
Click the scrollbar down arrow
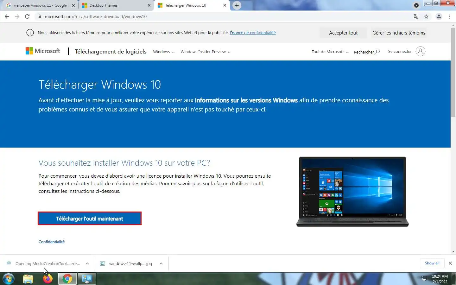(453, 251)
